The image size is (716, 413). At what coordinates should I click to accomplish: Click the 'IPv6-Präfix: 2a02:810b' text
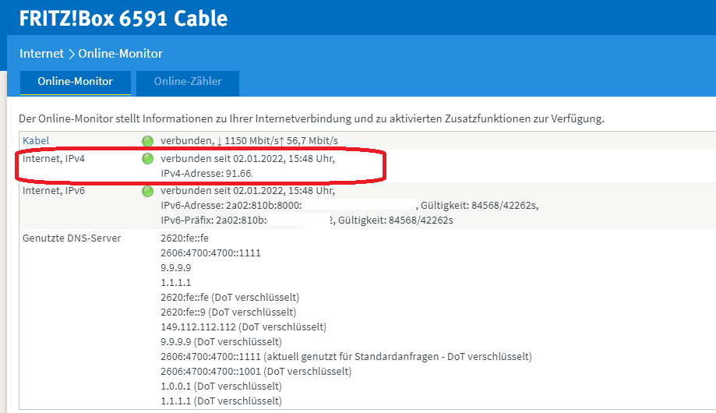(x=213, y=221)
